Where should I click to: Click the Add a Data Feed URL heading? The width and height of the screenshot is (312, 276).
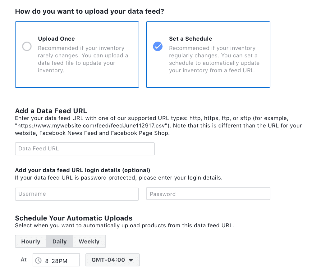(51, 111)
